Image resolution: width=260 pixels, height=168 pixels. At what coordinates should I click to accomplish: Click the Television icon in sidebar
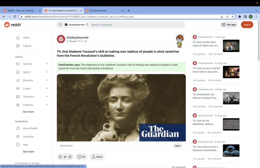pyautogui.click(x=18, y=97)
